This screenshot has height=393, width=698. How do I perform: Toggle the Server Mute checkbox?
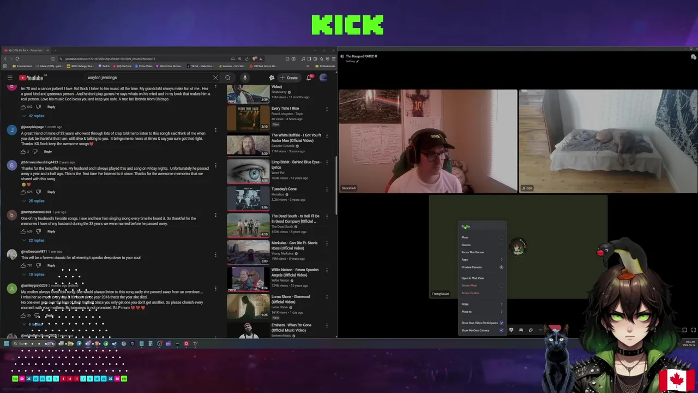coord(501,285)
